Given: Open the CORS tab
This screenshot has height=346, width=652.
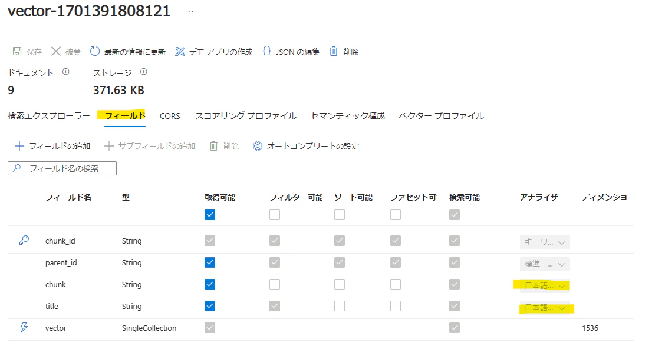Looking at the screenshot, I should tap(170, 116).
